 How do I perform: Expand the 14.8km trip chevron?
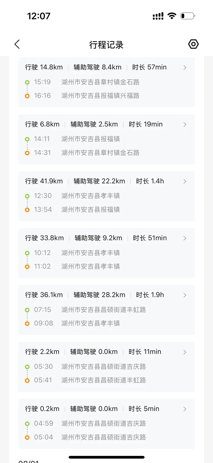(x=185, y=67)
